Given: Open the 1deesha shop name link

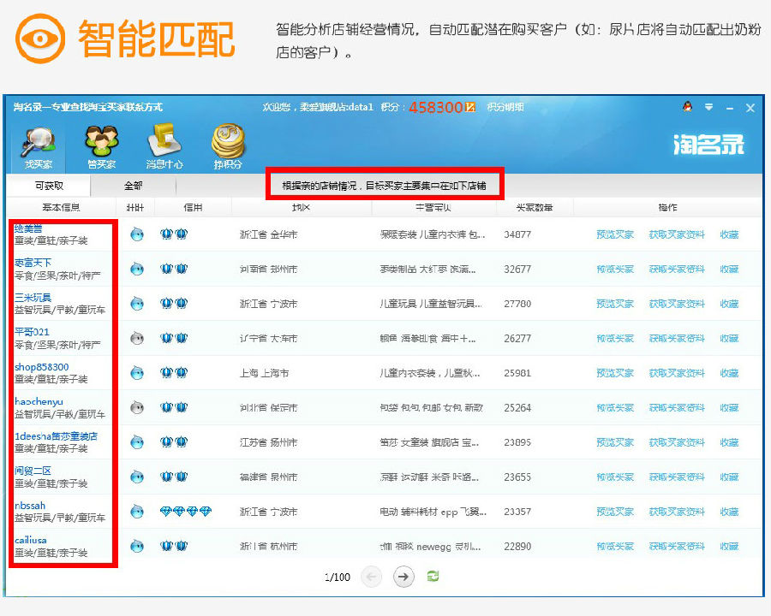Looking at the screenshot, I should pos(57,436).
